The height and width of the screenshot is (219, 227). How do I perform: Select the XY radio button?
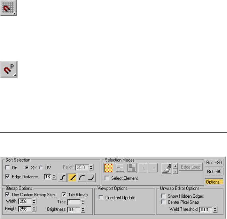click(27, 168)
